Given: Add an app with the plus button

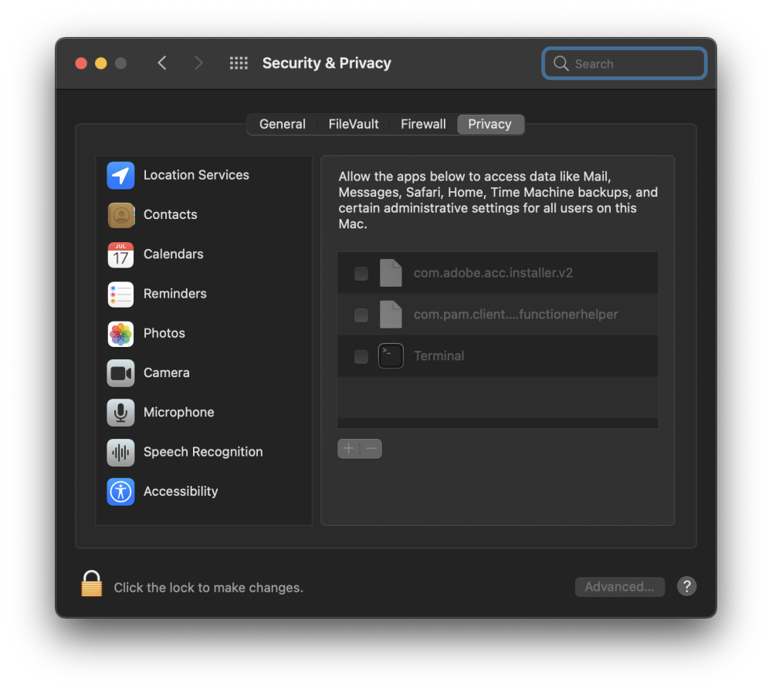Looking at the screenshot, I should pyautogui.click(x=349, y=449).
